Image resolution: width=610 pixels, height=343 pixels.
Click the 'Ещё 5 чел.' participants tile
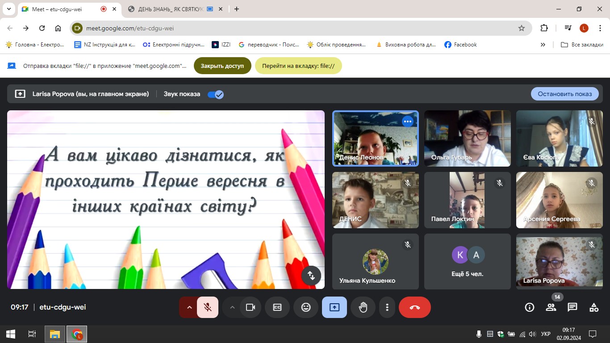(467, 261)
